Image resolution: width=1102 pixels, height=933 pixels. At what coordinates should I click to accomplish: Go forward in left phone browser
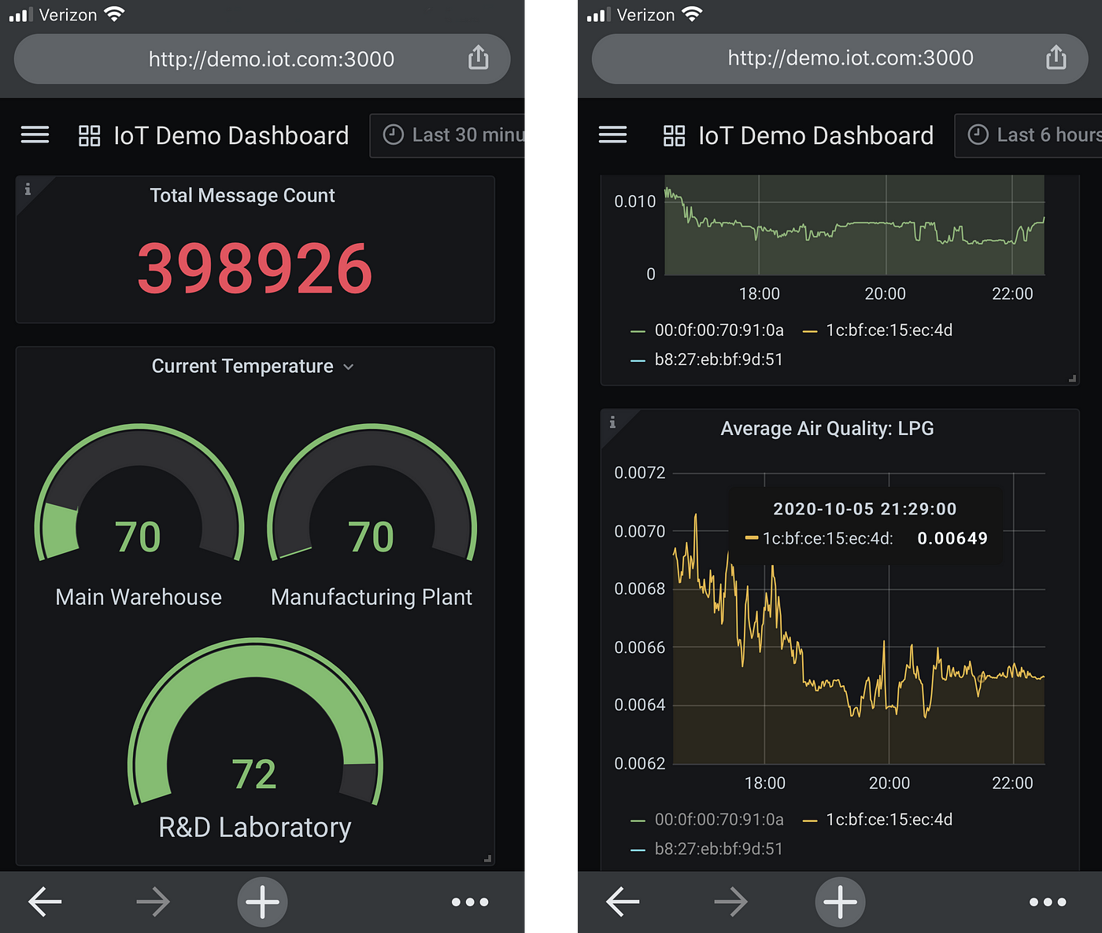coord(153,902)
